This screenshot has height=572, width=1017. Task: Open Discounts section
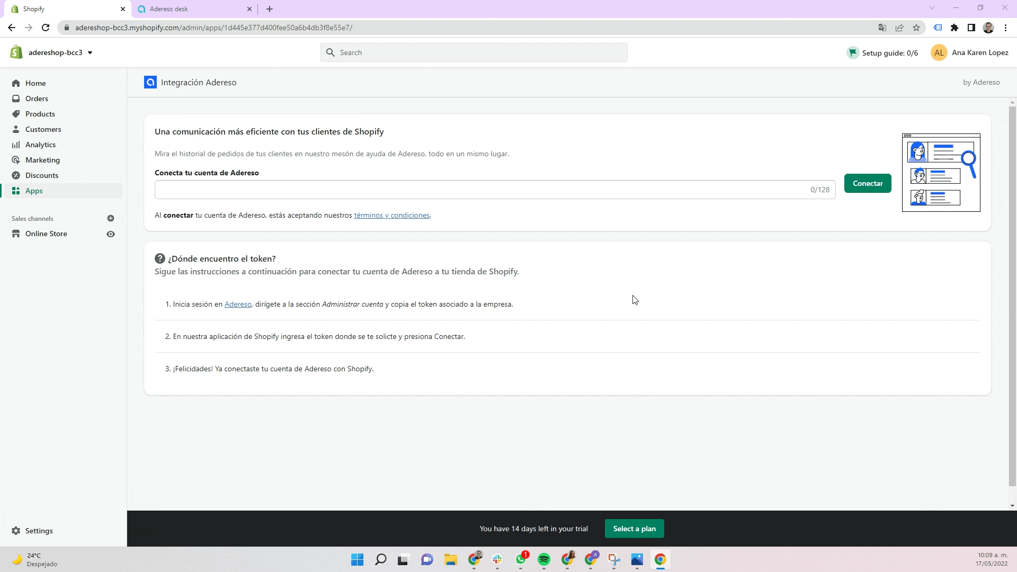[42, 175]
